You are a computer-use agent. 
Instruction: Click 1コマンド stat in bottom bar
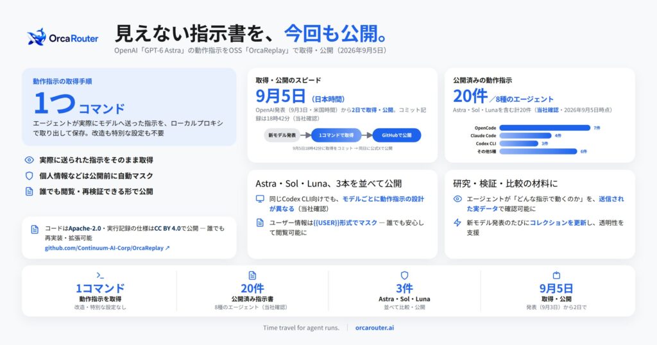pos(99,289)
